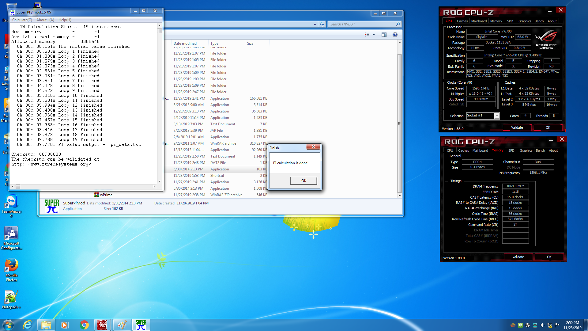The height and width of the screenshot is (331, 588).
Task: Select the Notepad++ desktop shortcut
Action: [11, 299]
